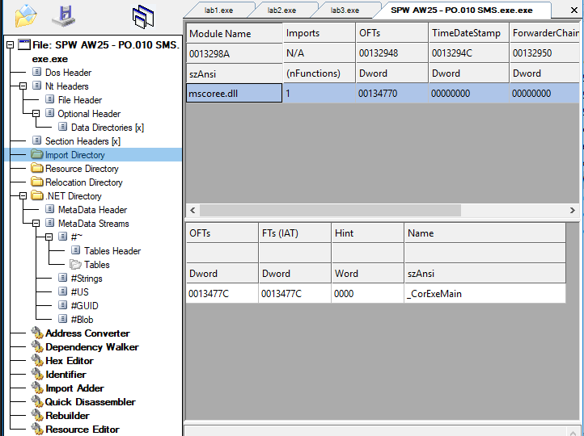Image resolution: width=584 pixels, height=436 pixels.
Task: Click the Tables Header page icon
Action: pyautogui.click(x=75, y=250)
